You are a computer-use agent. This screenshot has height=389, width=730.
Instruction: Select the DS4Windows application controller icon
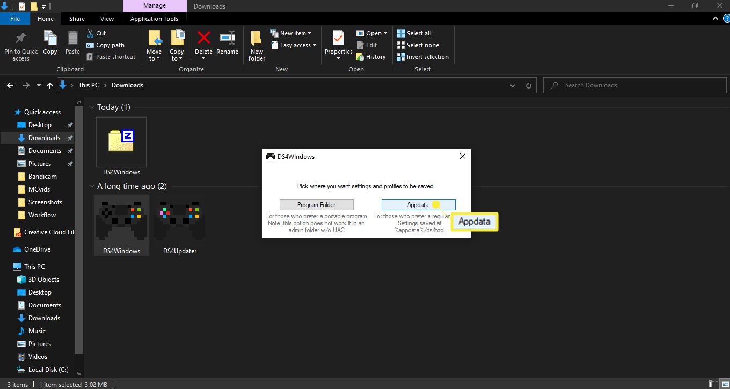pyautogui.click(x=121, y=225)
